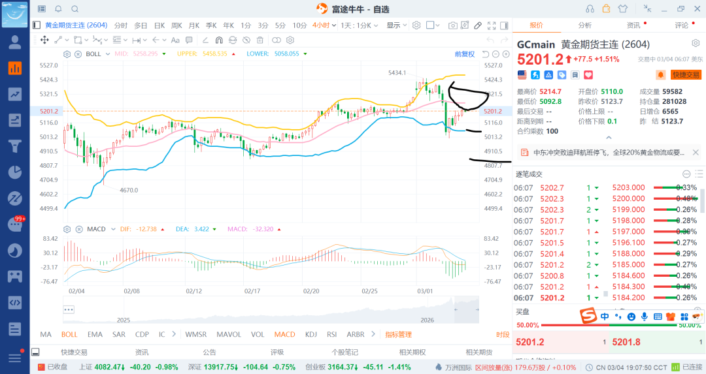Image resolution: width=706 pixels, height=374 pixels.
Task: Open the MACD indicator name dropdown
Action: coord(101,229)
